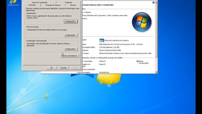202x114 pixels.
Task: Confirm dialog with OK button
Action: pyautogui.click(x=51, y=68)
